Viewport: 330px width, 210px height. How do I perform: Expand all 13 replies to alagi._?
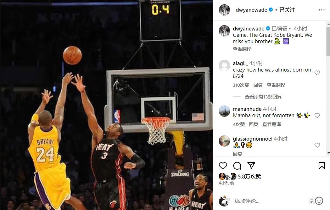click(x=263, y=97)
